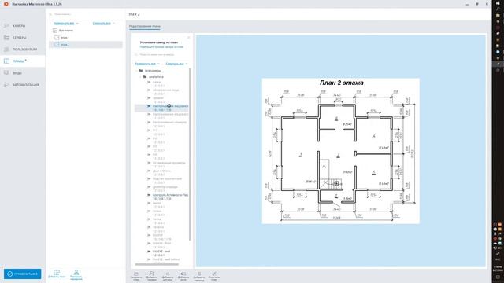Click the Macroscop logo in title bar
This screenshot has height=283, width=504.
6,4
